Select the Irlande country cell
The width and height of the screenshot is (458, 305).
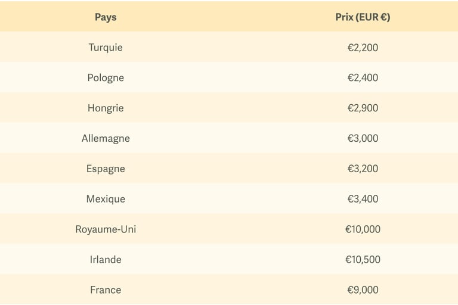(106, 260)
